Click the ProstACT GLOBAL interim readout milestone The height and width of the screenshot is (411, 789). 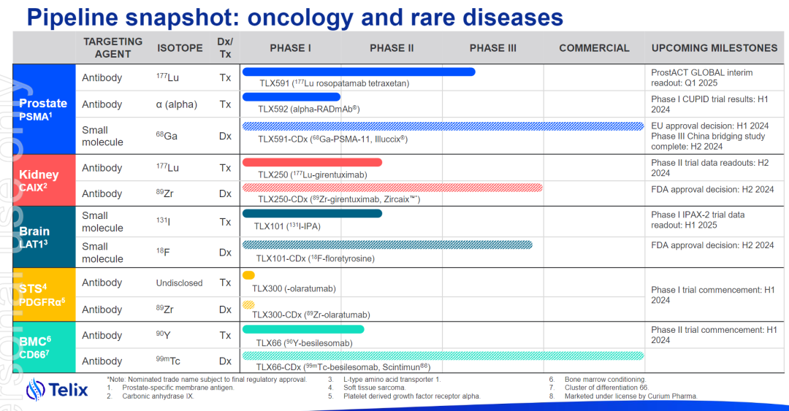coord(702,77)
